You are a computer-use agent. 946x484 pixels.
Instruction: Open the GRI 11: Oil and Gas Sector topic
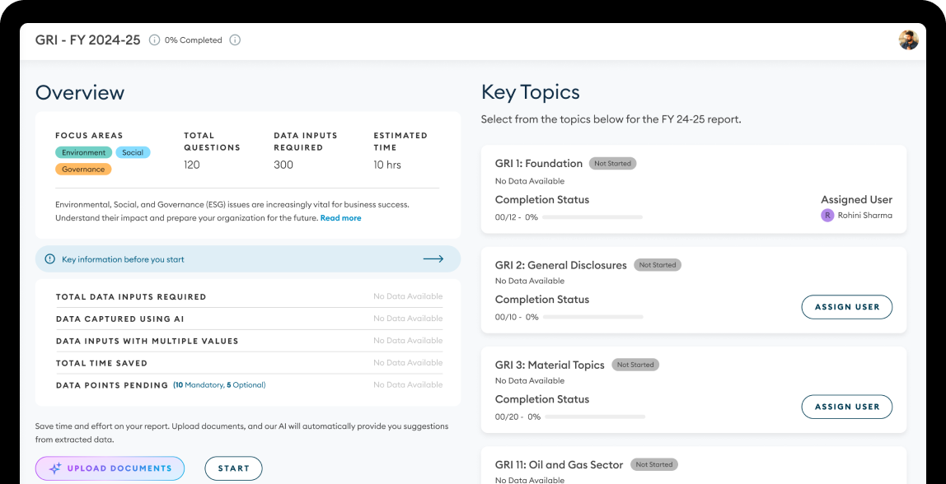pos(559,465)
